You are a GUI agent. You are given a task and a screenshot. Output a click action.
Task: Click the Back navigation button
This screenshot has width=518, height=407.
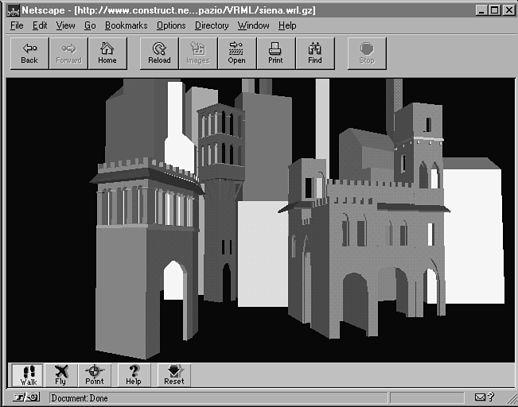(x=29, y=53)
